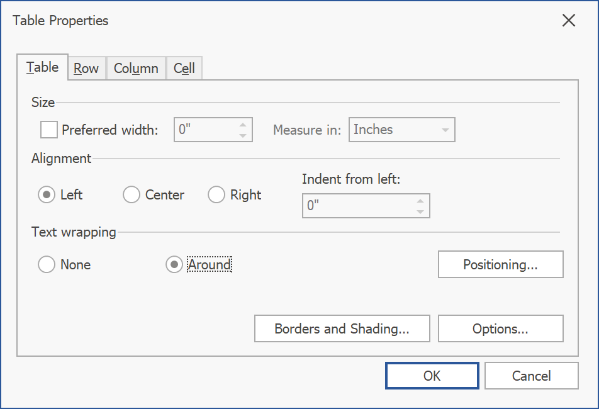Image resolution: width=599 pixels, height=409 pixels.
Task: Set alignment to Right
Action: pyautogui.click(x=216, y=195)
